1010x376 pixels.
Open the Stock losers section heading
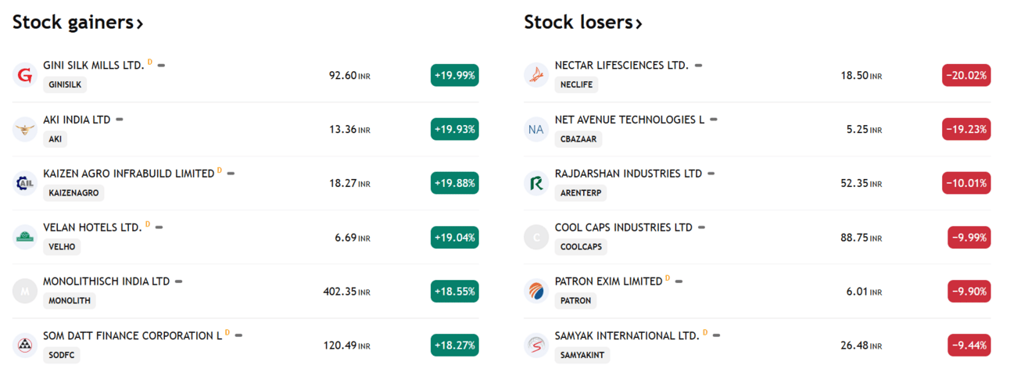pyautogui.click(x=582, y=23)
